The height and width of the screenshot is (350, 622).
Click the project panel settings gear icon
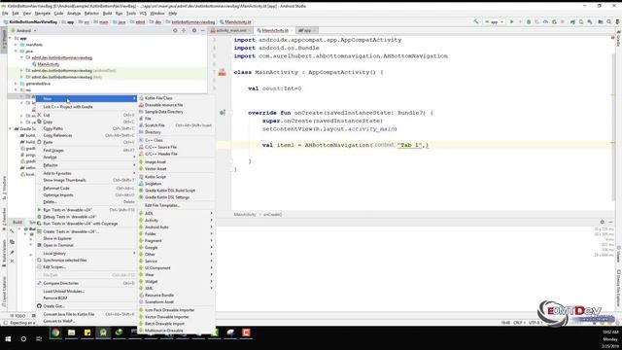[x=194, y=30]
